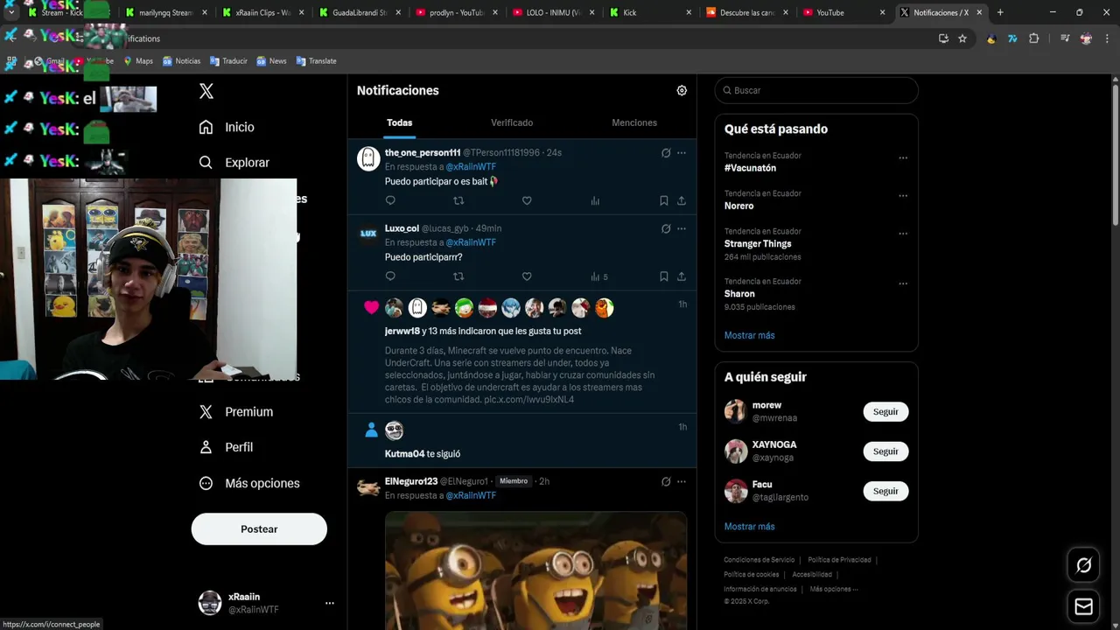Open options for Norero trend
The width and height of the screenshot is (1120, 630).
point(903,196)
